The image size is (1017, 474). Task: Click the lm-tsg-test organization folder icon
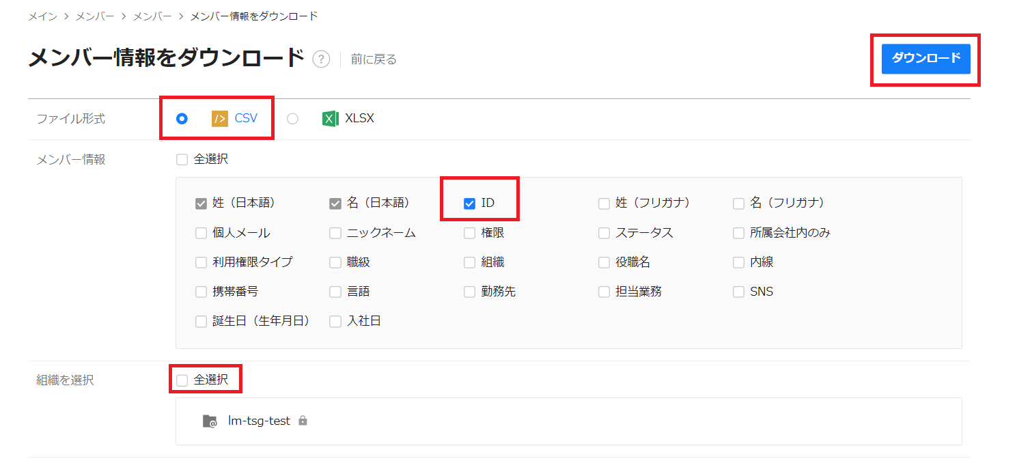[x=210, y=421]
